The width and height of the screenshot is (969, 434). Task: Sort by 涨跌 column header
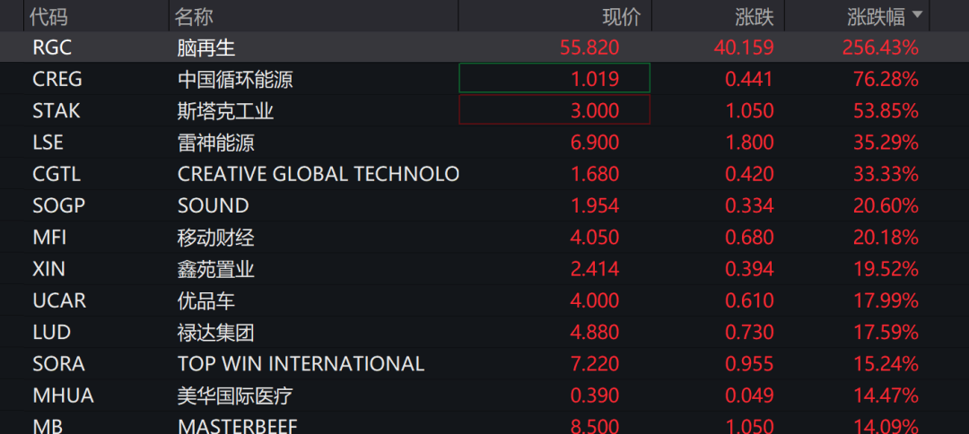click(755, 16)
